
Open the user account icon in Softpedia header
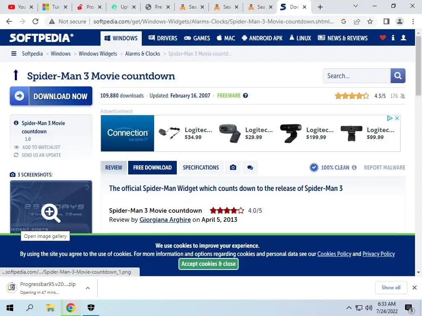[x=403, y=38]
